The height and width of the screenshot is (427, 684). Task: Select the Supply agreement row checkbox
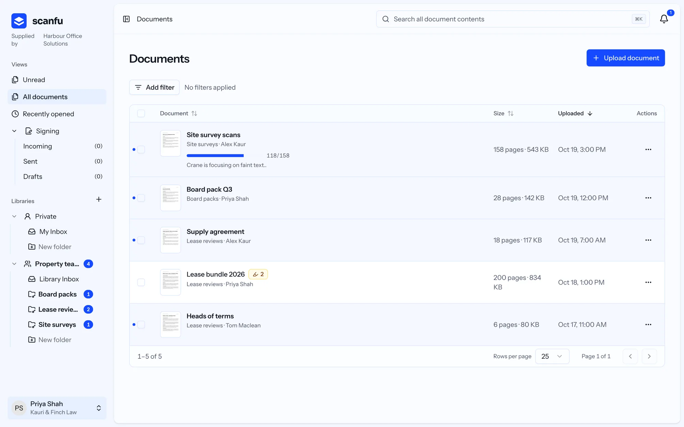point(141,240)
